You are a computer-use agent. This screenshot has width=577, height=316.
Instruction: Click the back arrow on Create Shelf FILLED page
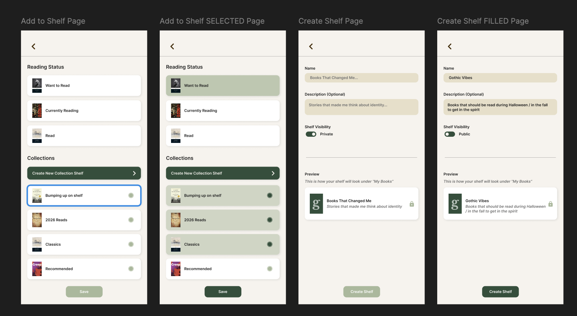(450, 46)
